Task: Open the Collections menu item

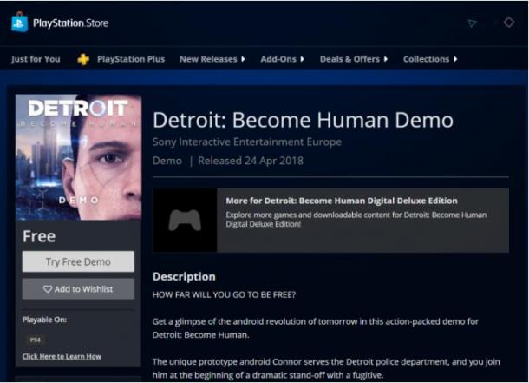Action: pyautogui.click(x=426, y=59)
